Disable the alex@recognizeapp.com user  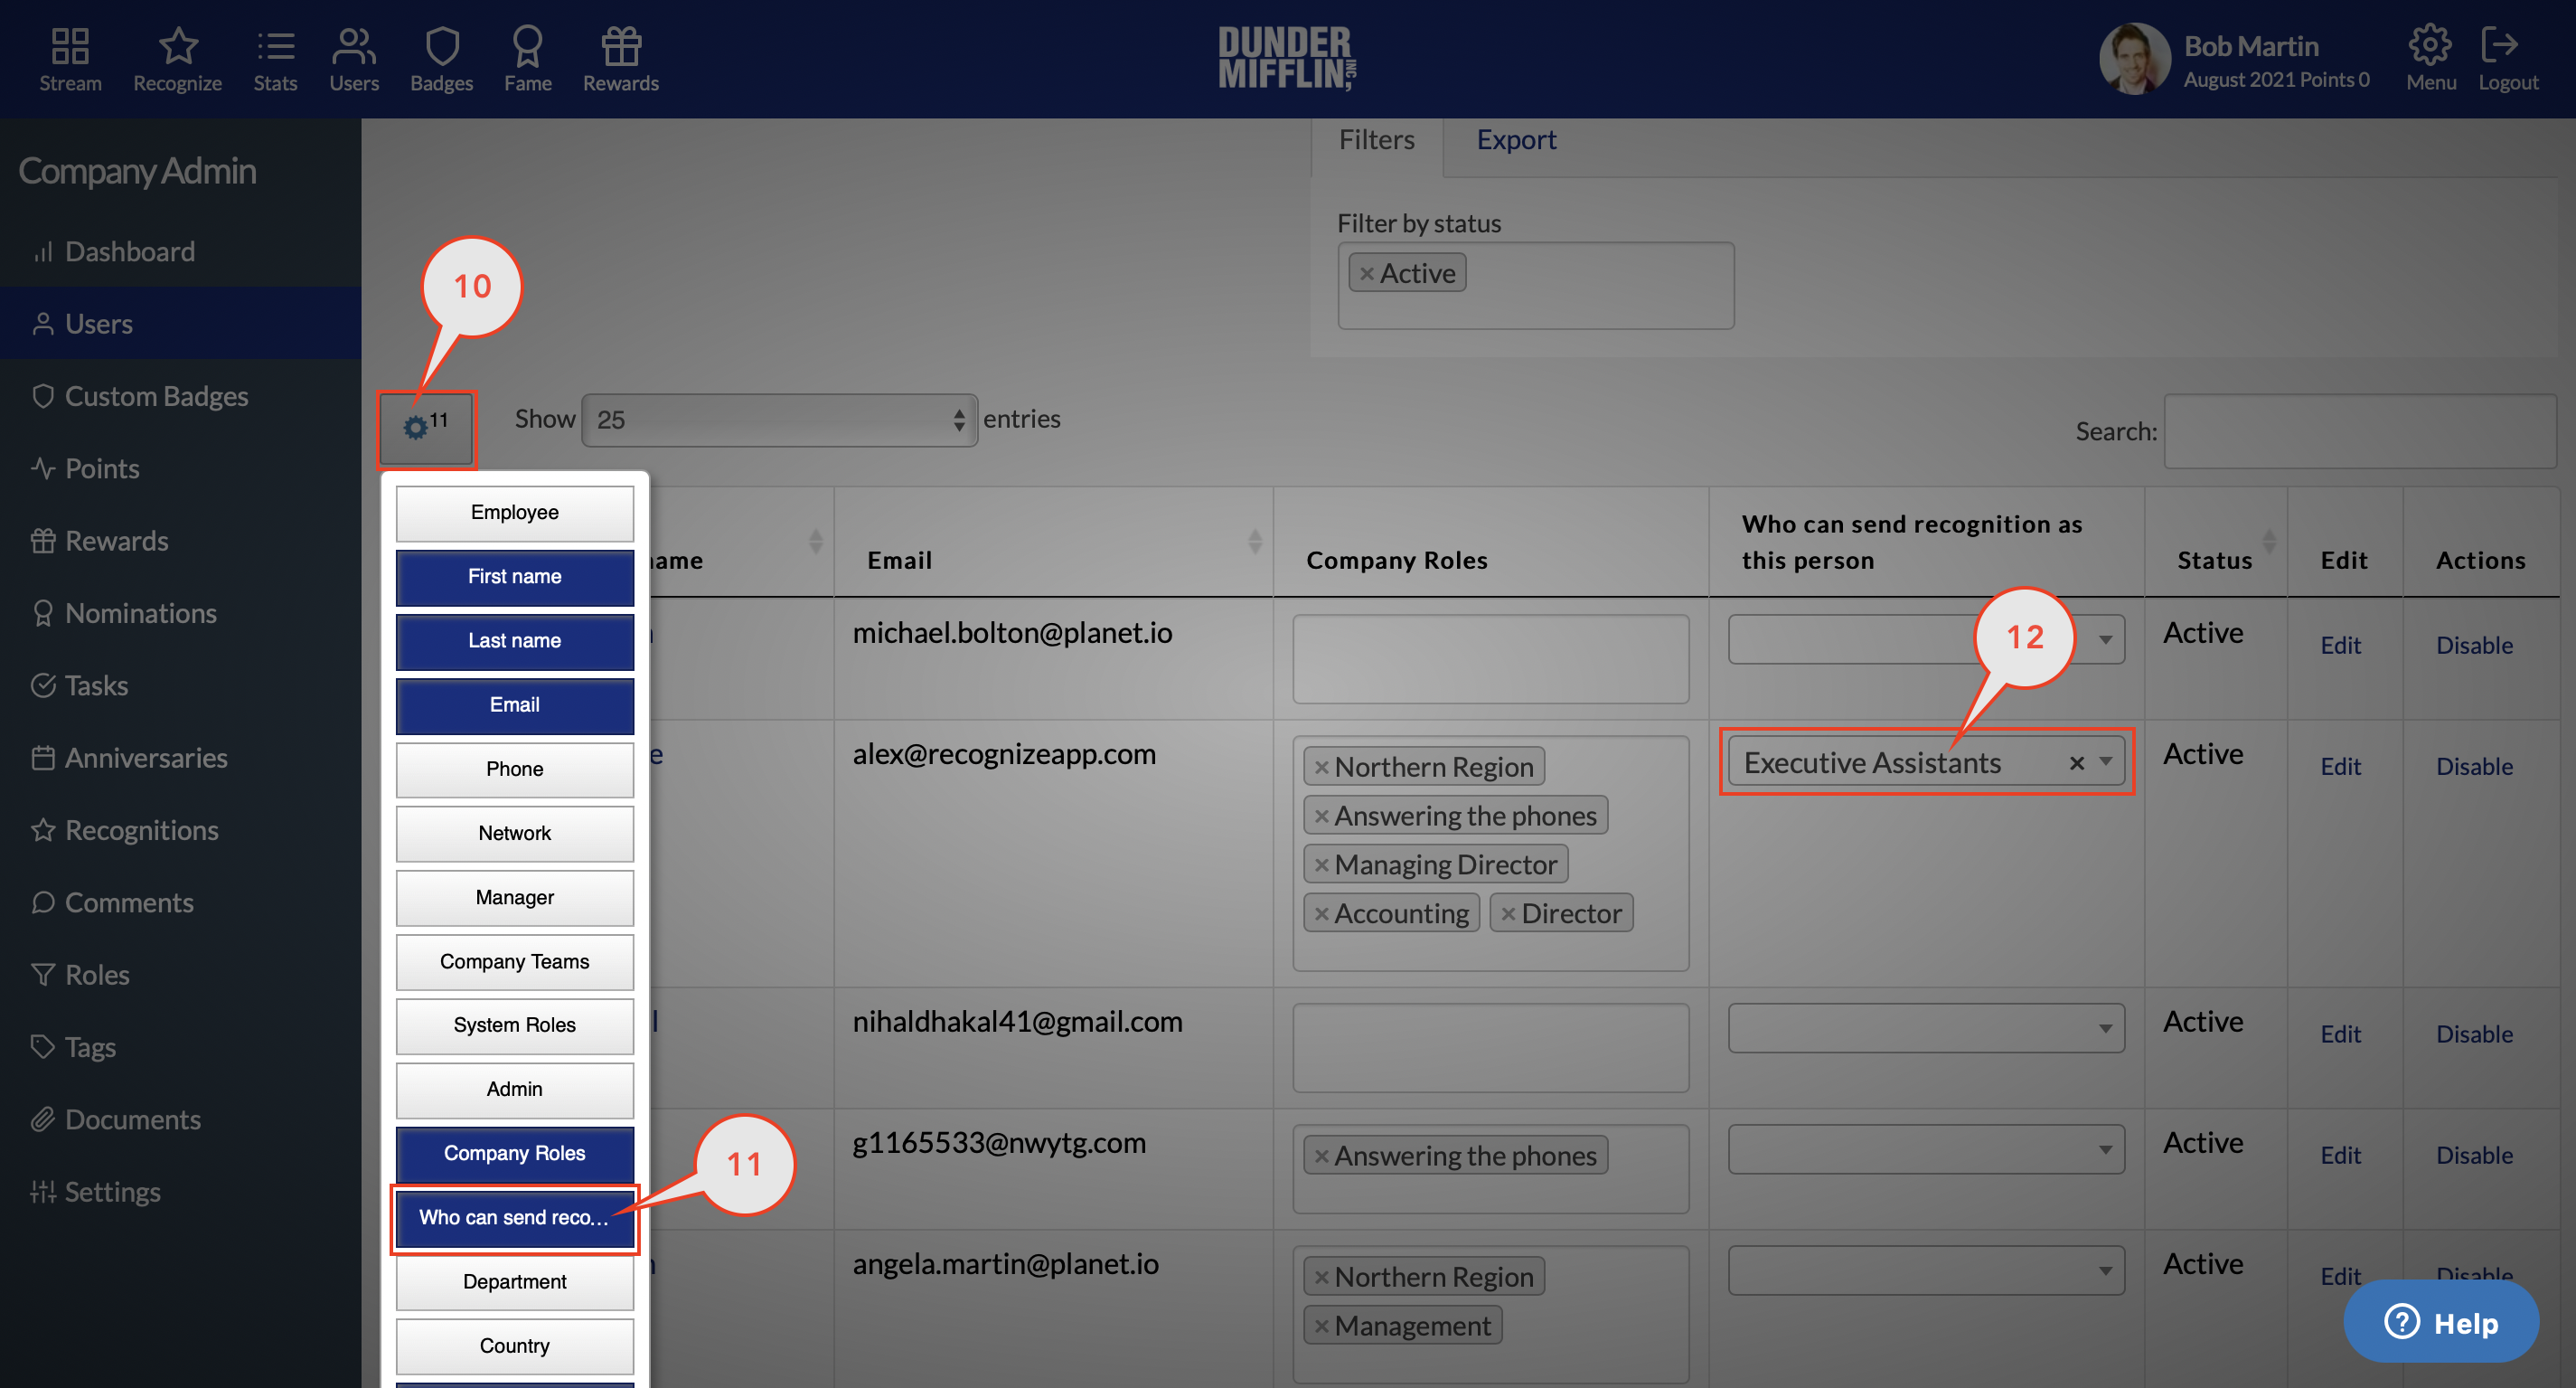2473,767
